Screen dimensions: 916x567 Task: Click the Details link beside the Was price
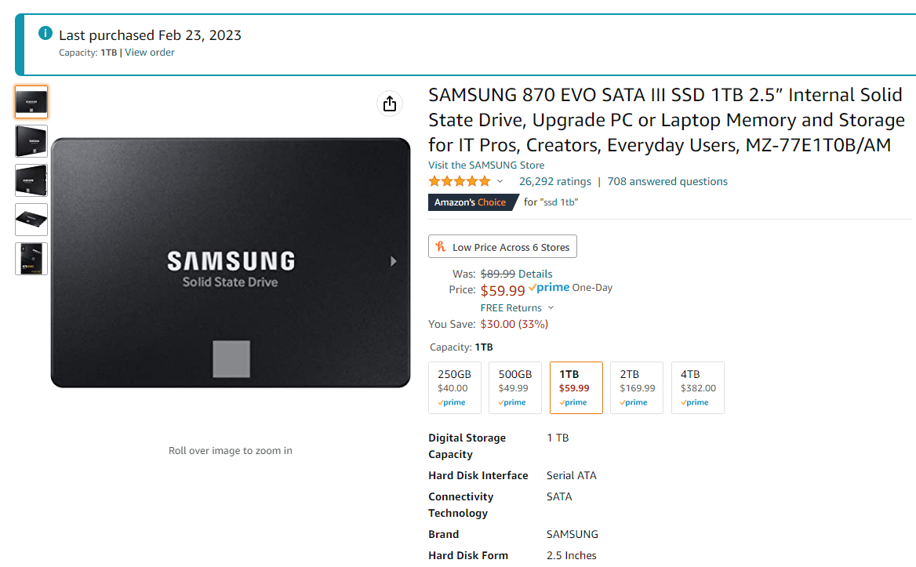(x=536, y=274)
